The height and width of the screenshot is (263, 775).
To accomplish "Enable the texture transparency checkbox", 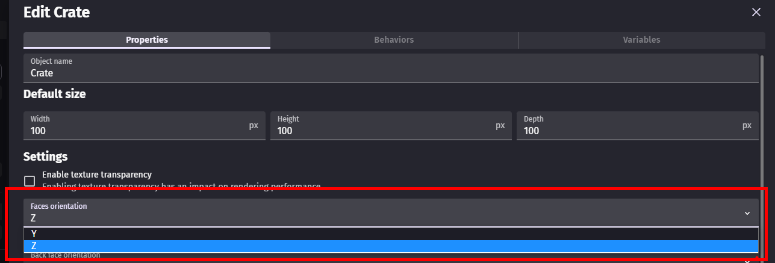I will pyautogui.click(x=30, y=181).
